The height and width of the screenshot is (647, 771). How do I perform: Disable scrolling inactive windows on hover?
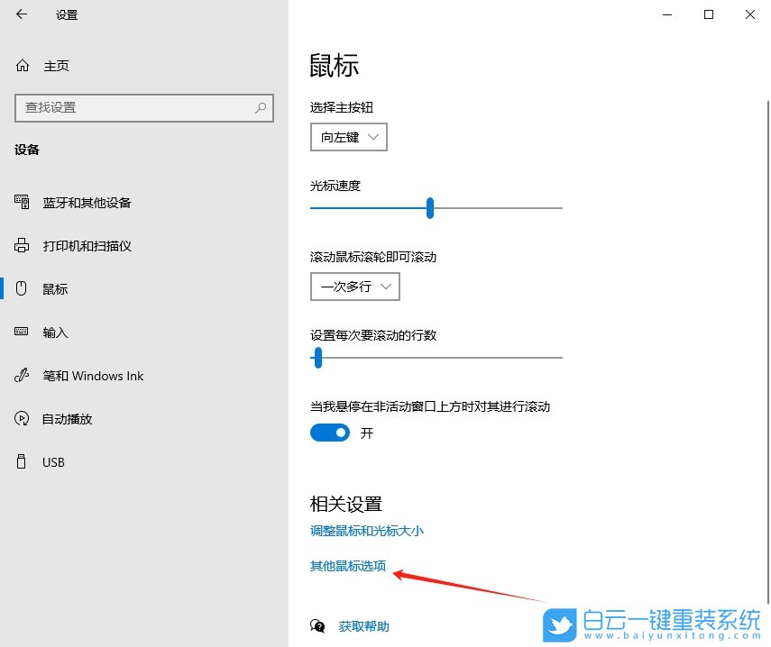pyautogui.click(x=329, y=433)
